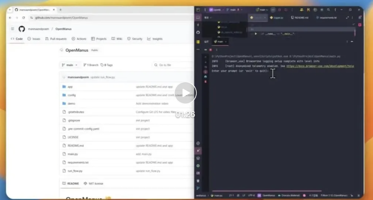Minimize the Run panel with the dash icon
This screenshot has height=200, width=373.
[x=352, y=42]
